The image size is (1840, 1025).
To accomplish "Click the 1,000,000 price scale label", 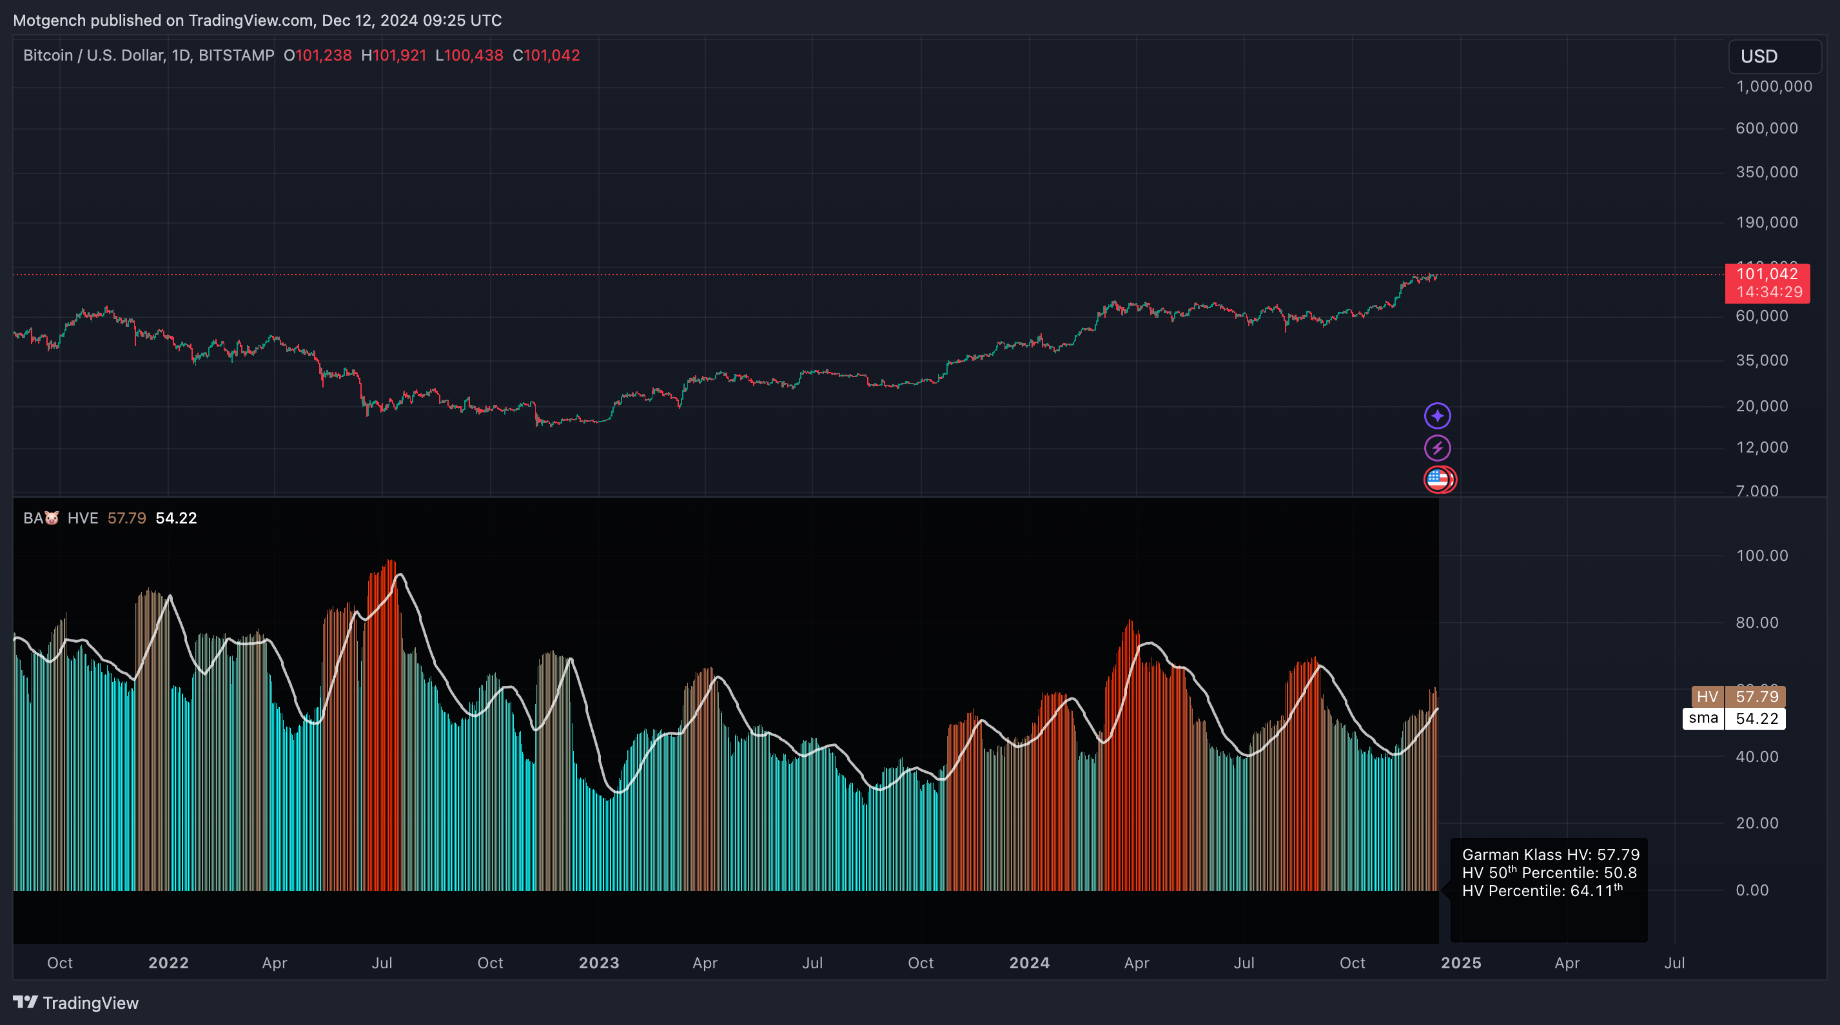I will [1774, 86].
